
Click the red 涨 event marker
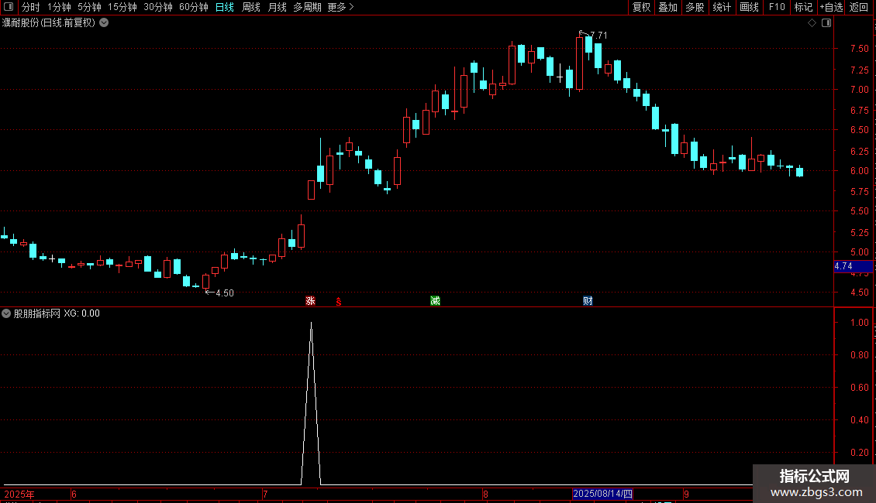311,300
